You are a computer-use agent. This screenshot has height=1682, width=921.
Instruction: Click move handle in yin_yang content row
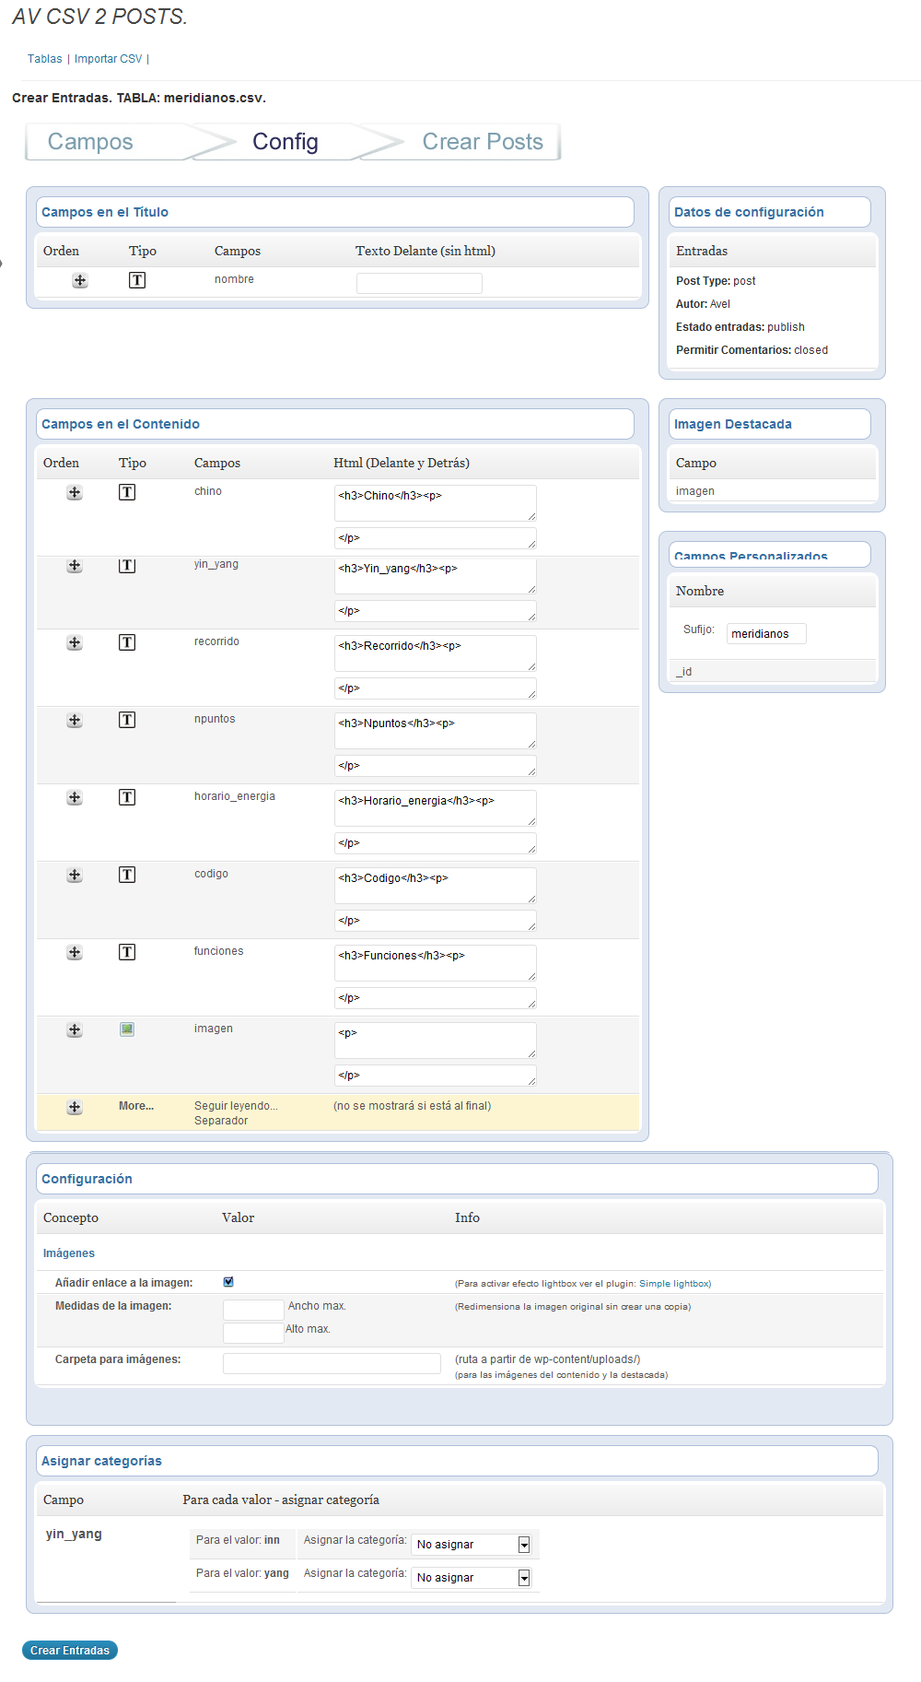coord(75,566)
